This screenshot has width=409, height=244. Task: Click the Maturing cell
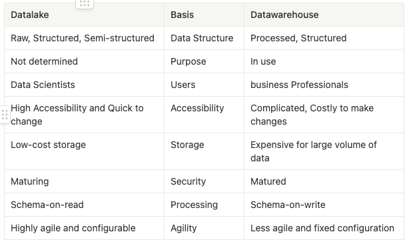pyautogui.click(x=84, y=181)
